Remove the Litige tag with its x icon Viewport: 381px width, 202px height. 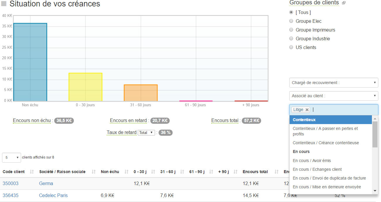coord(307,110)
